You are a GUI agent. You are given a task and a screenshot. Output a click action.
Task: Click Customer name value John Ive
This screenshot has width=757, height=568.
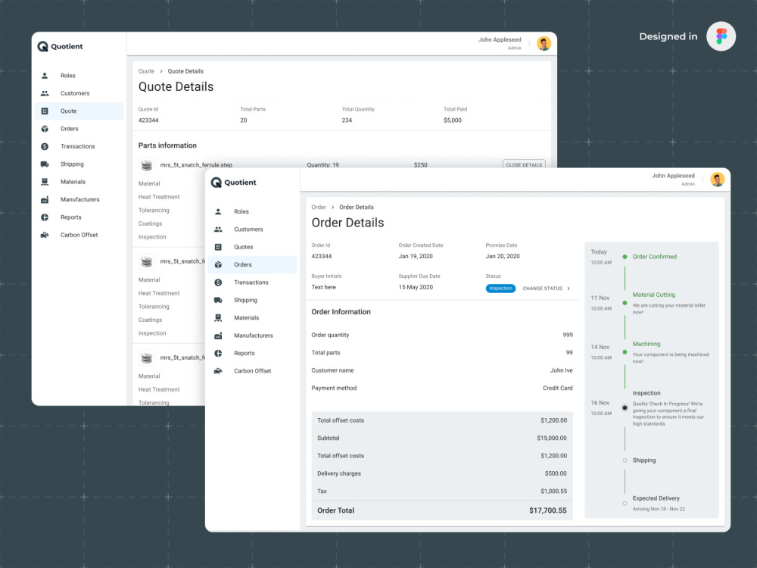click(562, 370)
